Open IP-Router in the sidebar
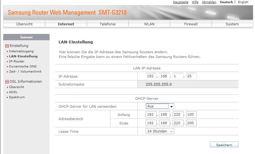255x154 pixels. pos(17,61)
